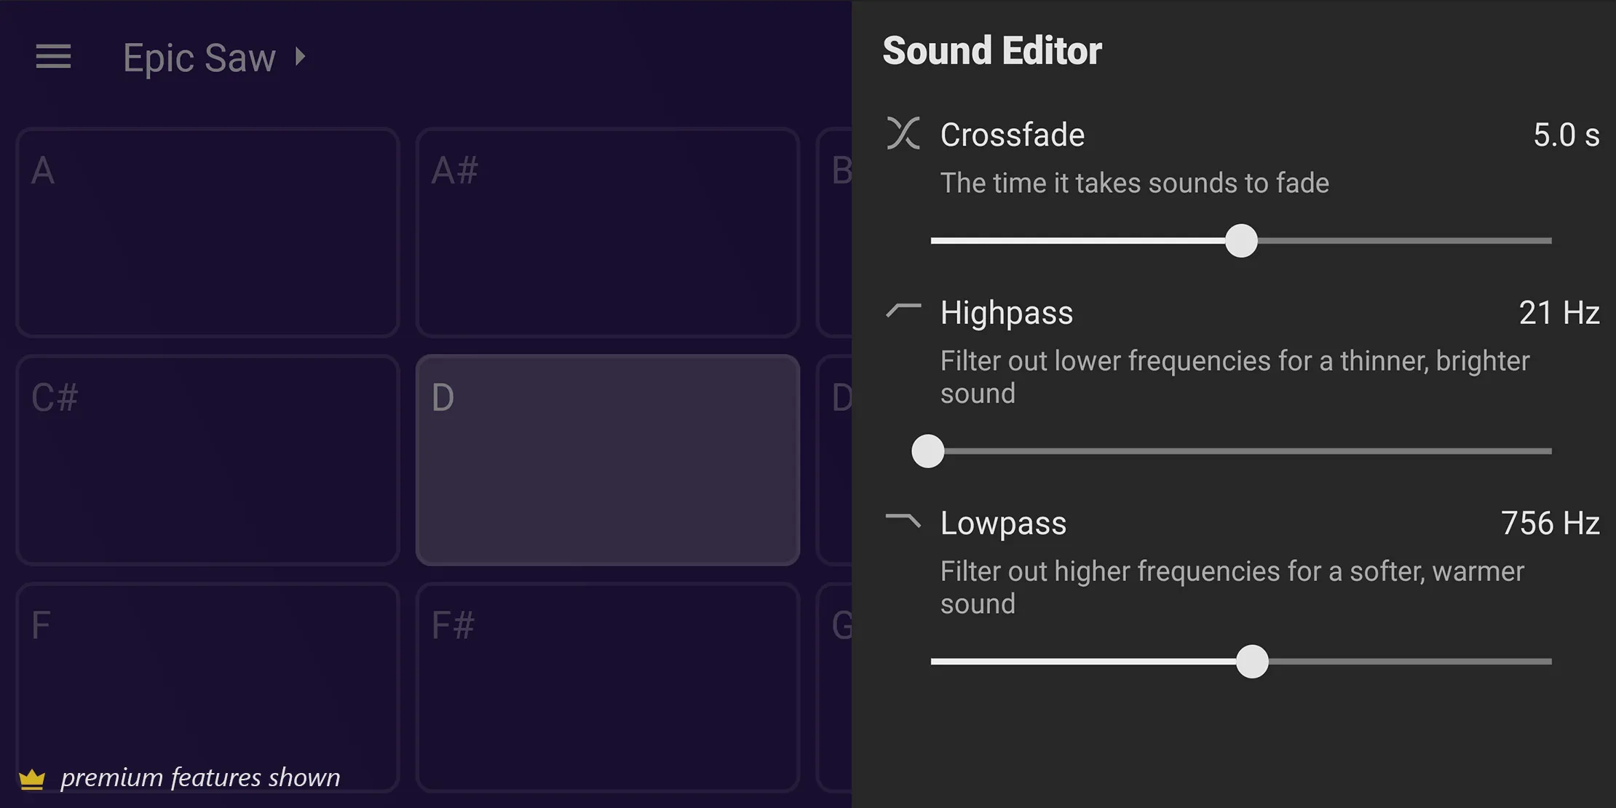Open the hamburger menu
This screenshot has width=1616, height=808.
pyautogui.click(x=54, y=57)
